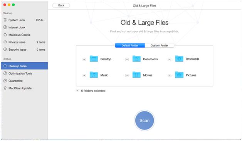Viewport: 242px width, 141px height.
Task: Select the Internet Junk icon
Action: pyautogui.click(x=5, y=27)
